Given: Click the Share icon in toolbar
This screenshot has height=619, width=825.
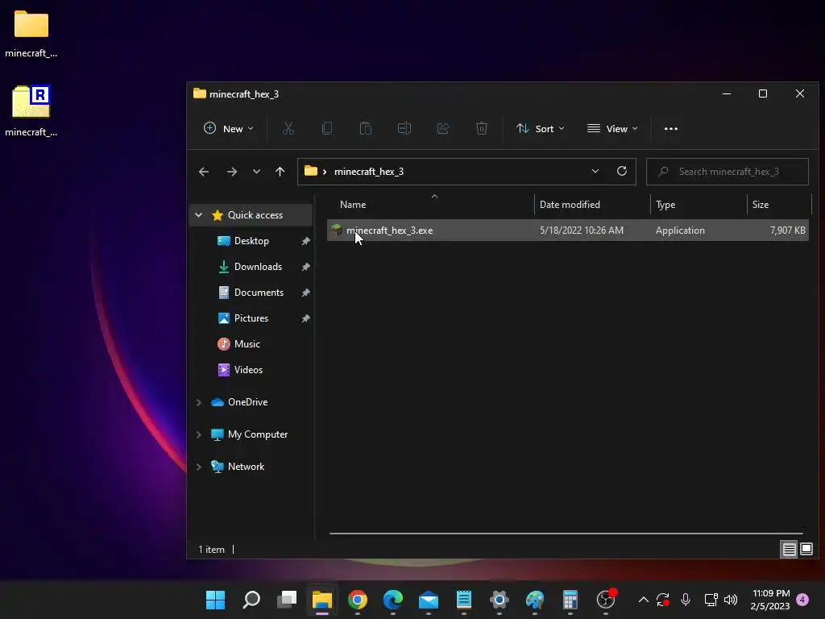Looking at the screenshot, I should pyautogui.click(x=443, y=128).
